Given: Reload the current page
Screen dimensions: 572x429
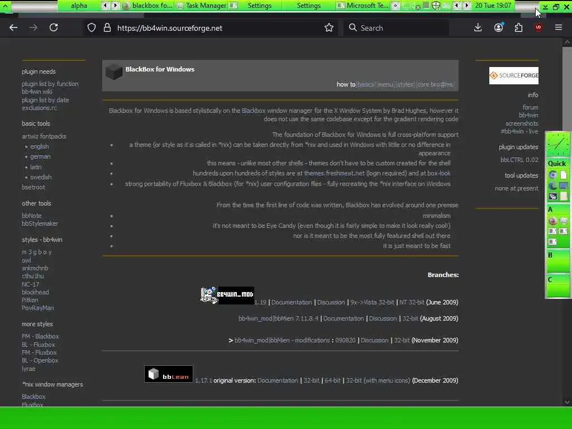Looking at the screenshot, I should pyautogui.click(x=54, y=28).
